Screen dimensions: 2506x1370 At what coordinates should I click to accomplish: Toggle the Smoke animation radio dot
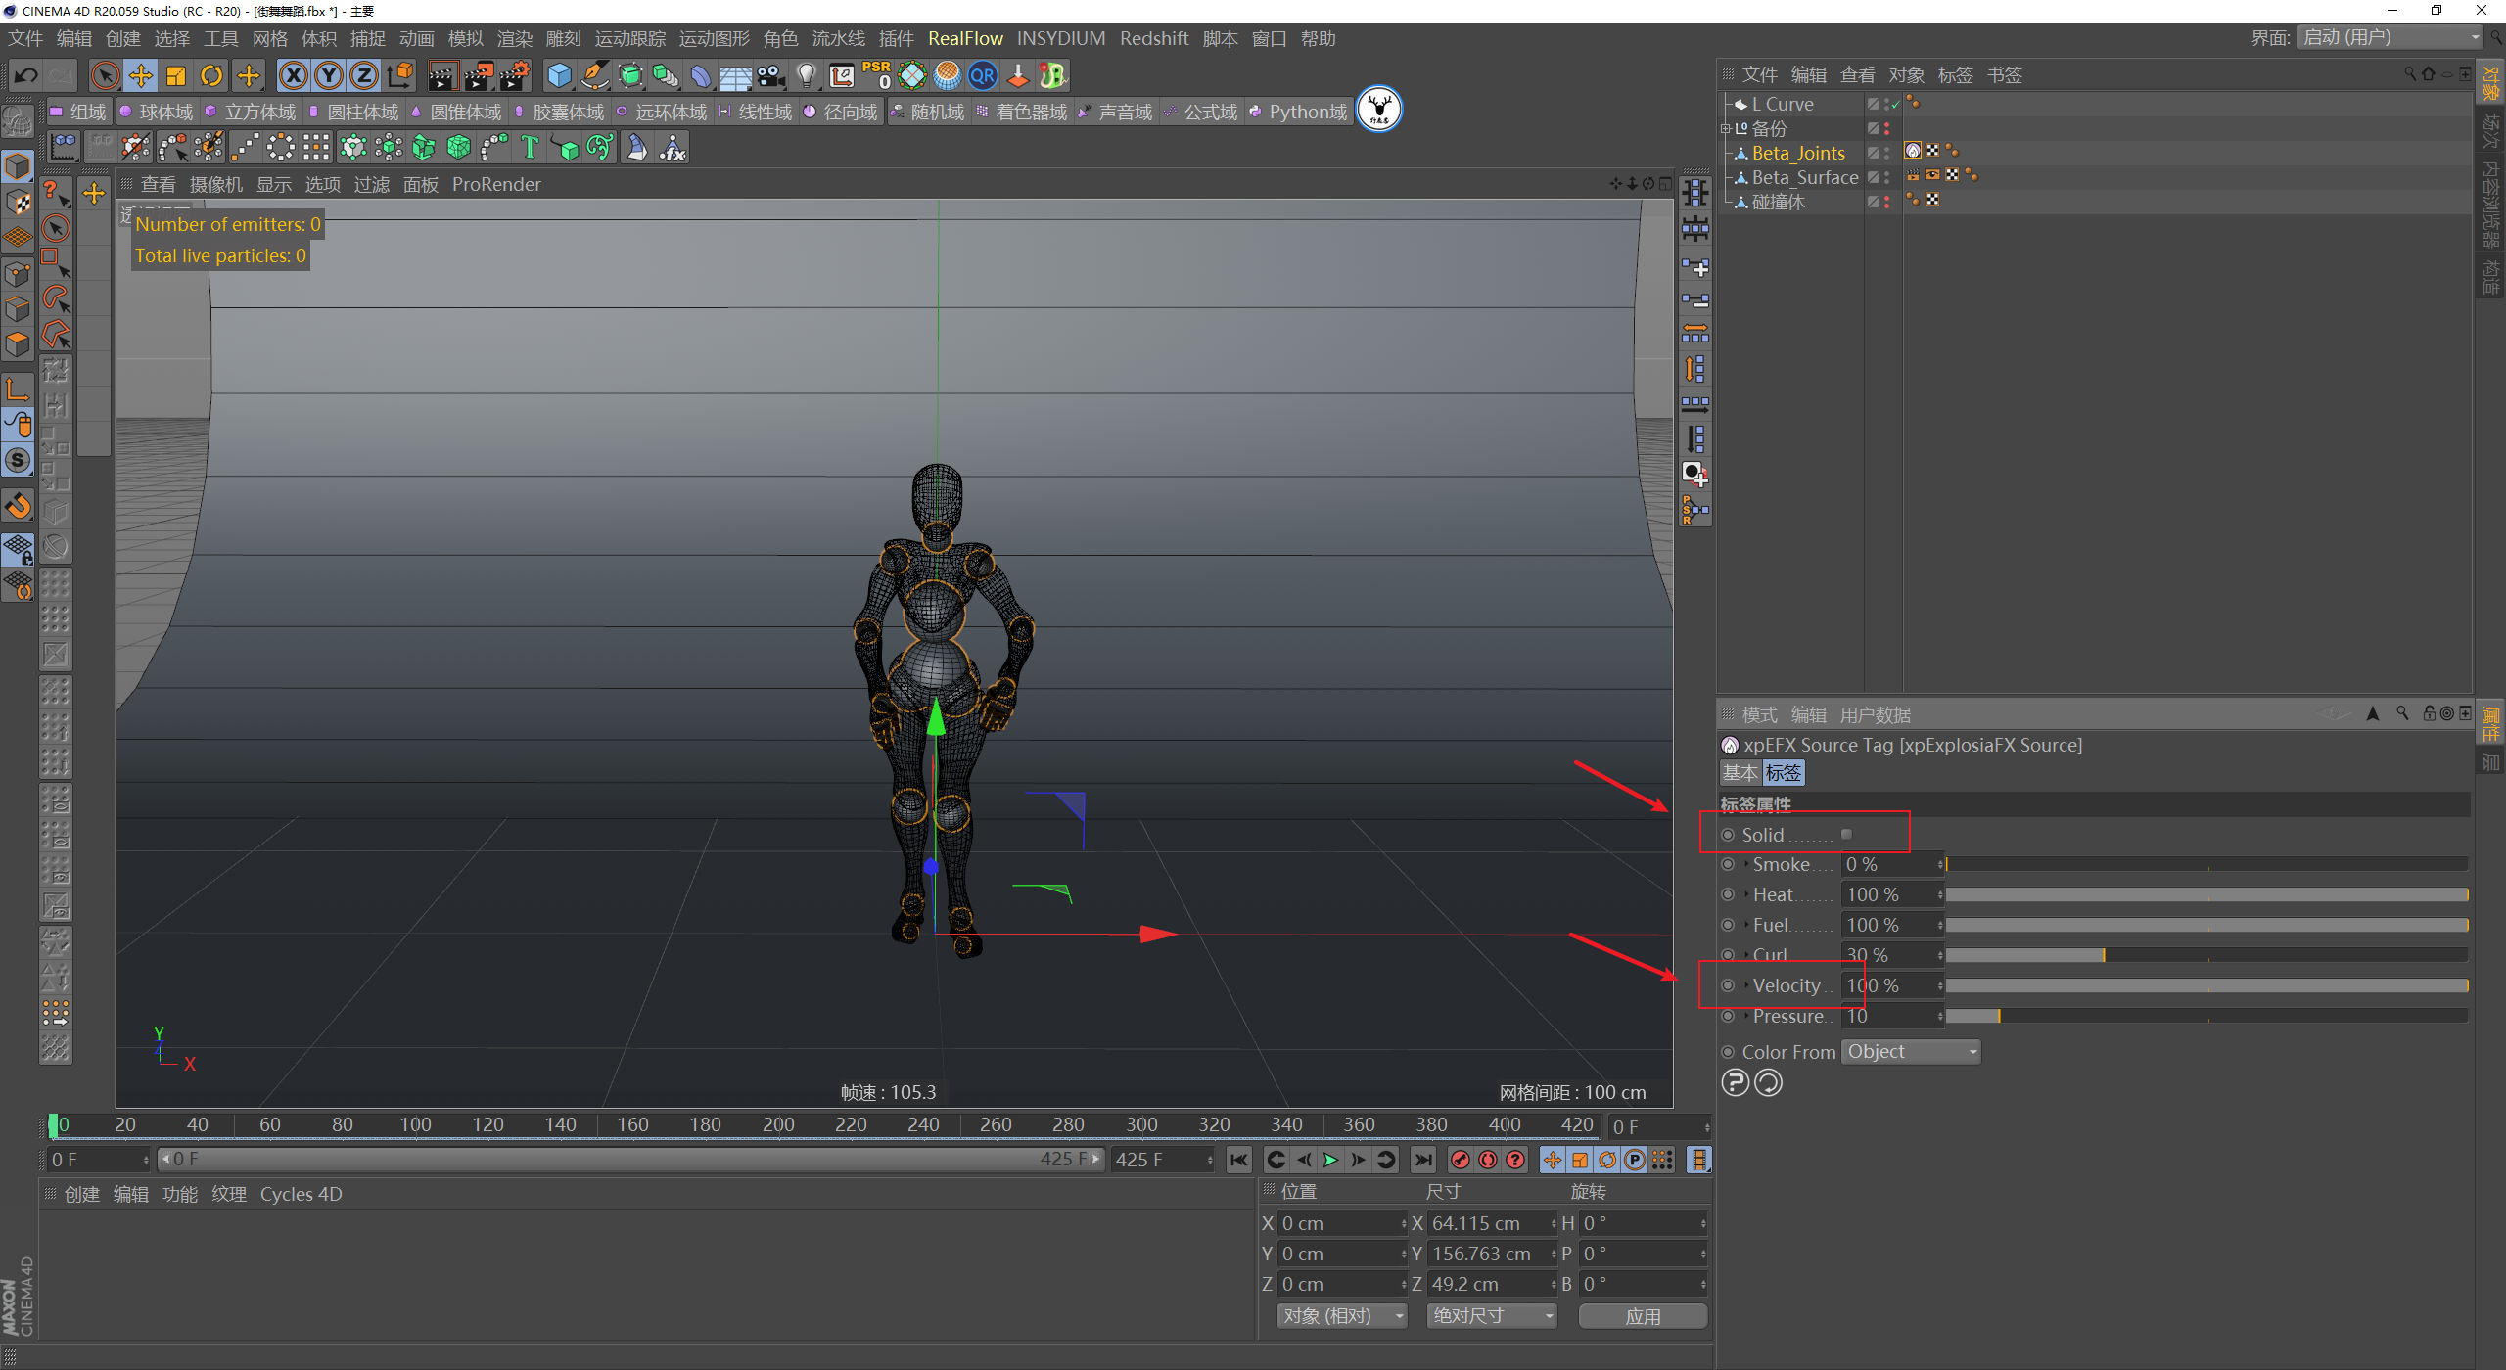pos(1728,865)
